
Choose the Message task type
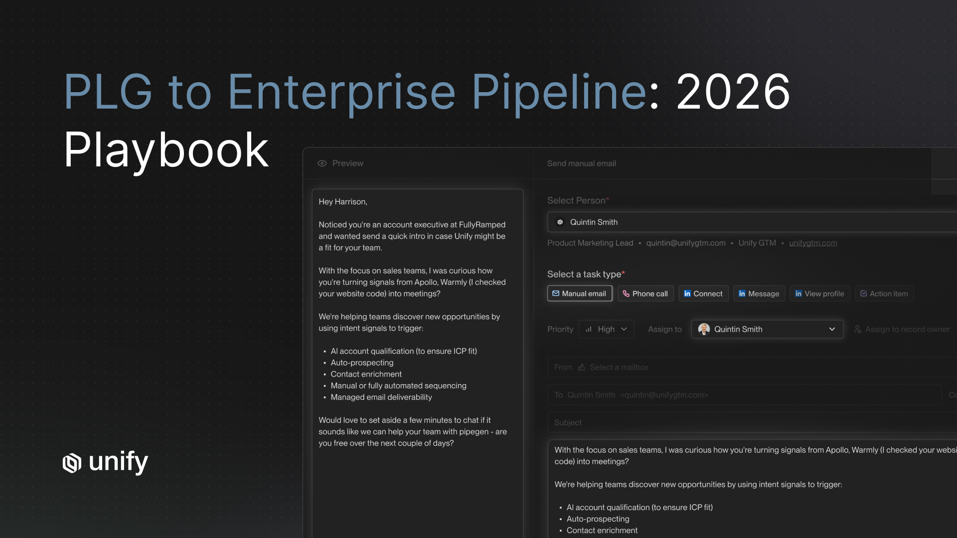[759, 294]
